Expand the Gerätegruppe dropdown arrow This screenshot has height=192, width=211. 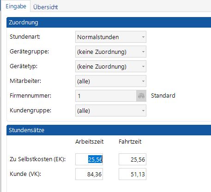point(143,52)
